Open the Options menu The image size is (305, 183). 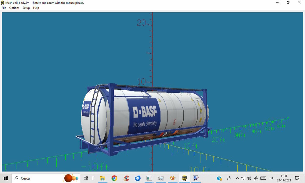[14, 8]
